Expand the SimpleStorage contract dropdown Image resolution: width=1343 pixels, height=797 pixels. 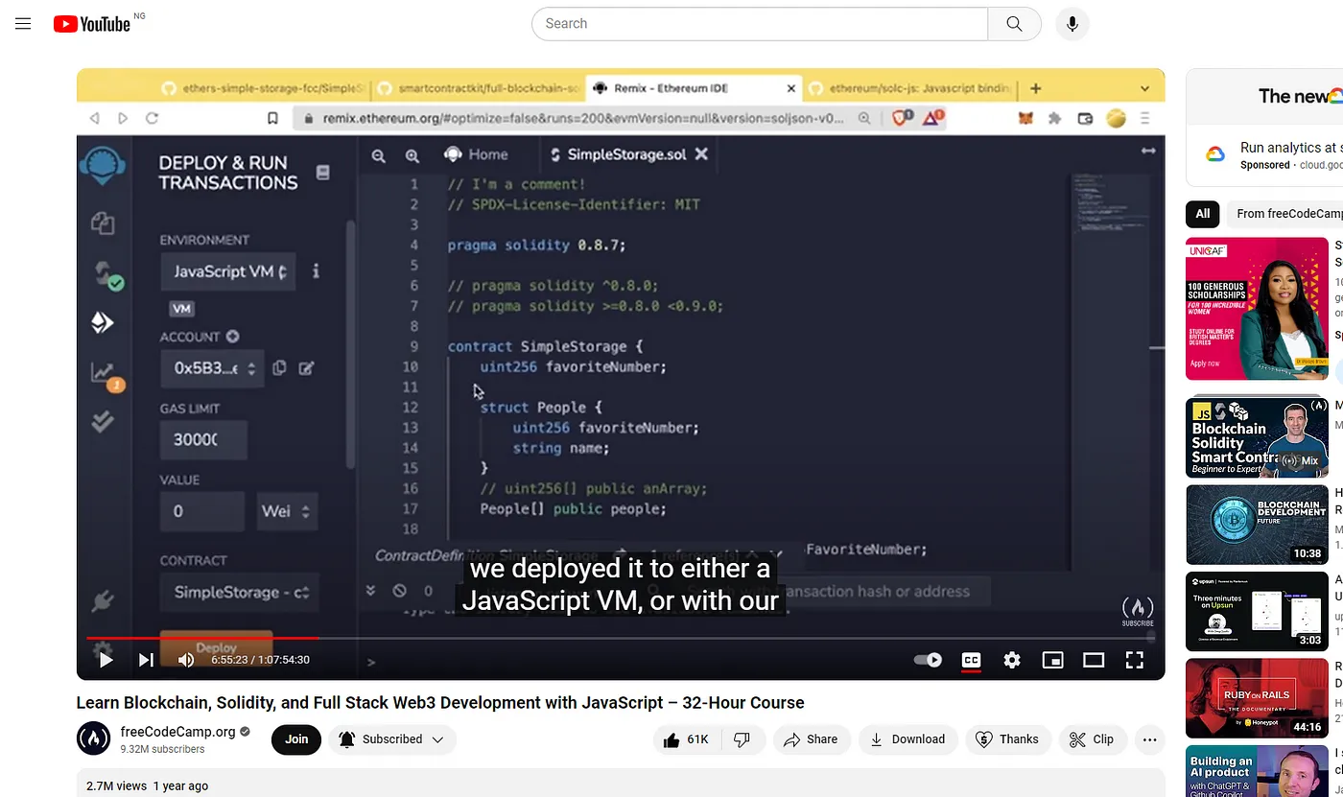[x=240, y=593]
